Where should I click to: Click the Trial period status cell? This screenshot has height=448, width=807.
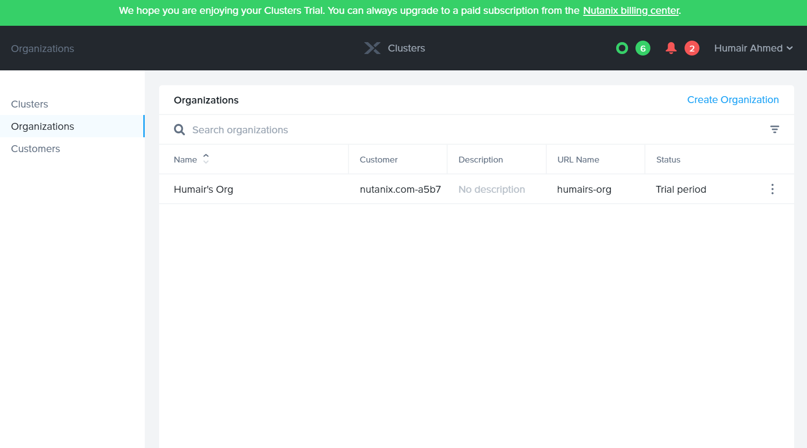point(681,189)
